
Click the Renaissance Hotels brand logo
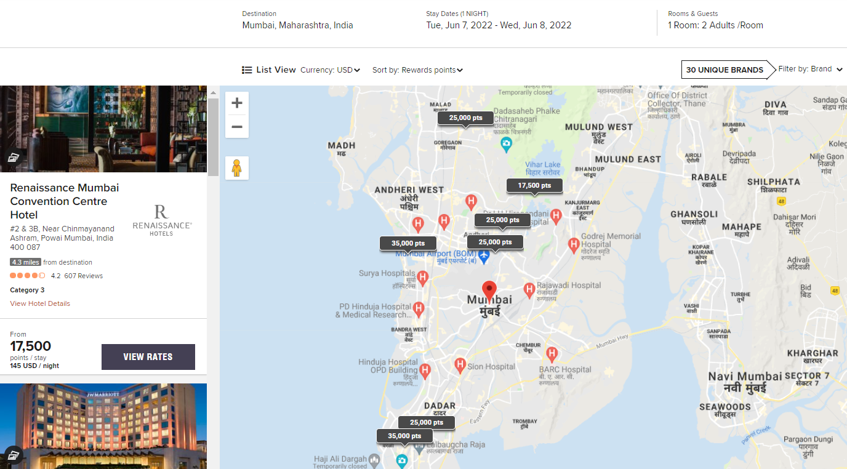(x=162, y=221)
